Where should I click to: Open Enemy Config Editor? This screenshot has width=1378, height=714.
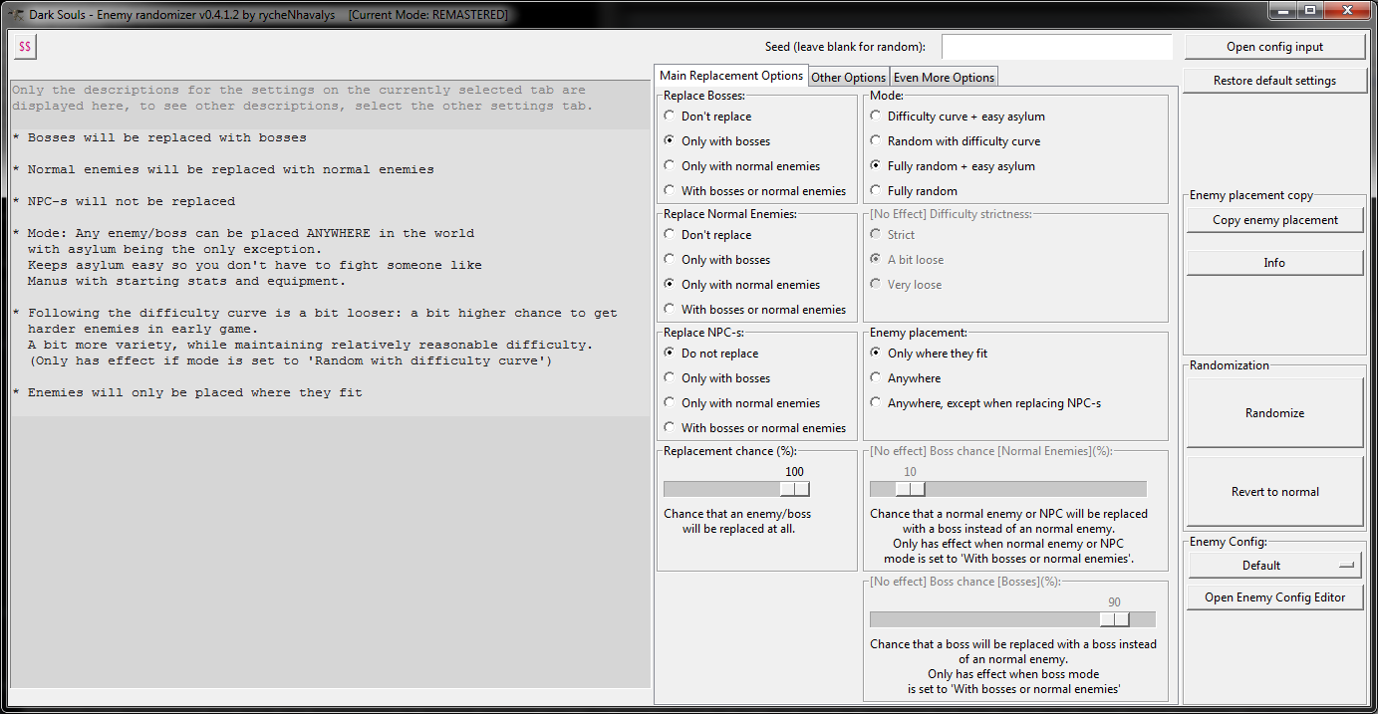coord(1274,597)
